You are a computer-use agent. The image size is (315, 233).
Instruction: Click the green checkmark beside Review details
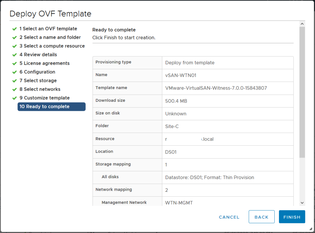tap(14, 55)
